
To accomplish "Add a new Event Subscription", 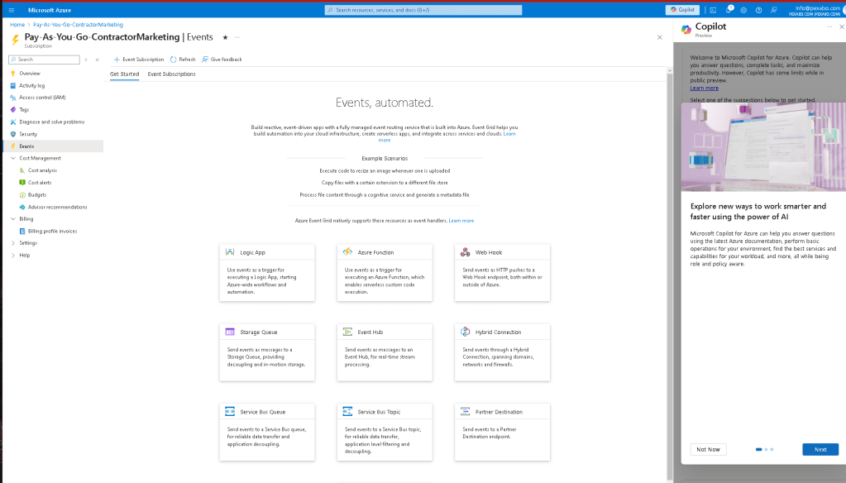I will coord(139,60).
